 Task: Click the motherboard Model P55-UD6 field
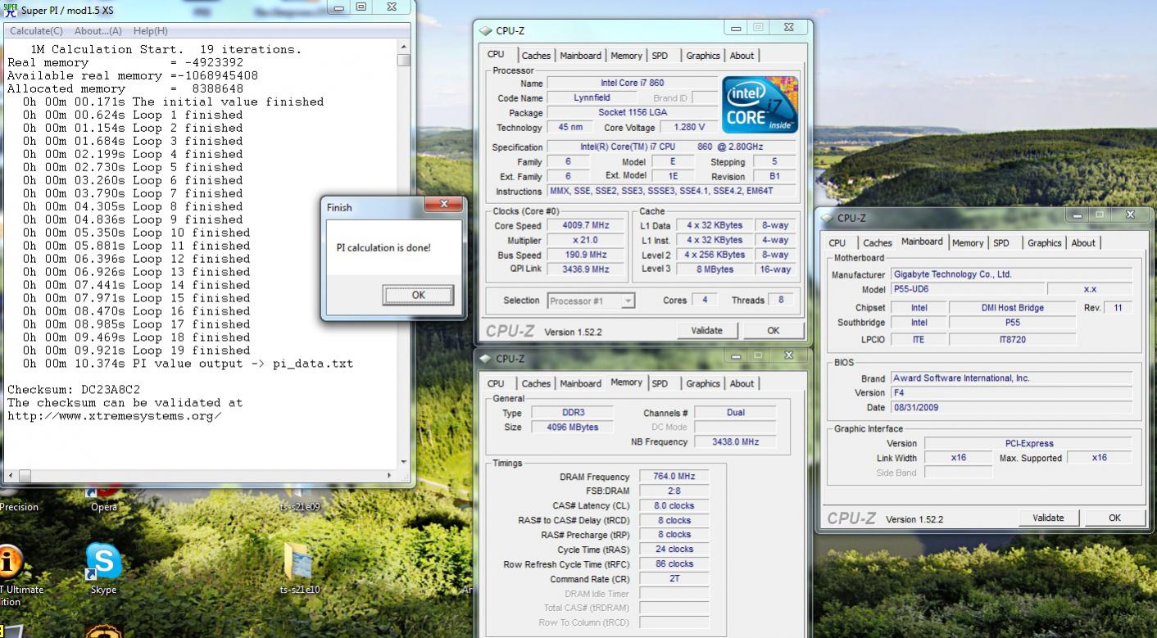[x=968, y=290]
